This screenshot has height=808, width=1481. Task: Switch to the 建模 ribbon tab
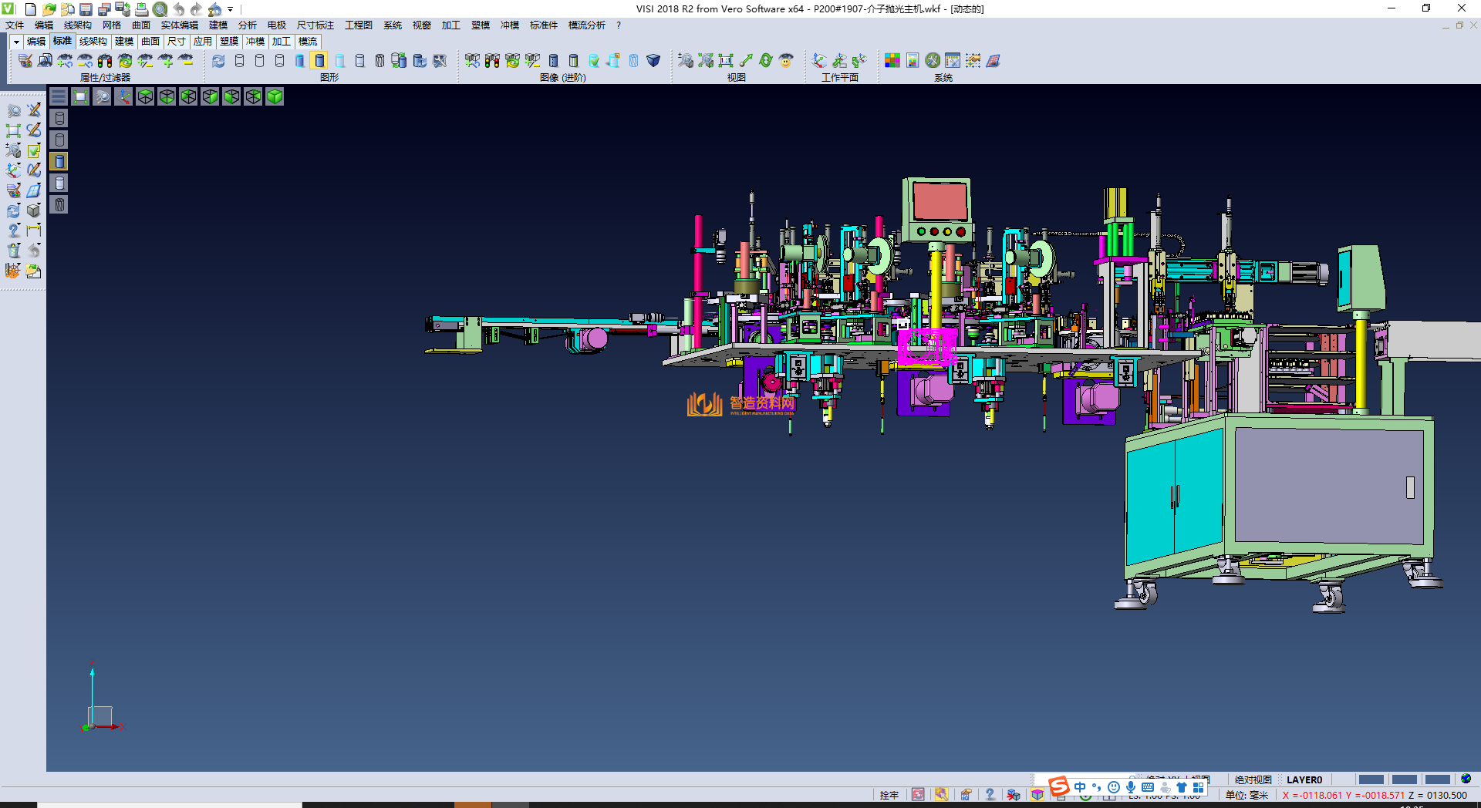click(123, 42)
